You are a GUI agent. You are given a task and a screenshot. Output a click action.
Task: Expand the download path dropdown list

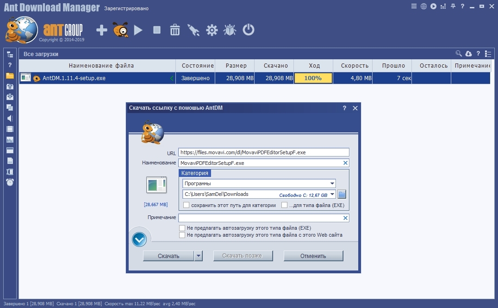[x=332, y=195]
